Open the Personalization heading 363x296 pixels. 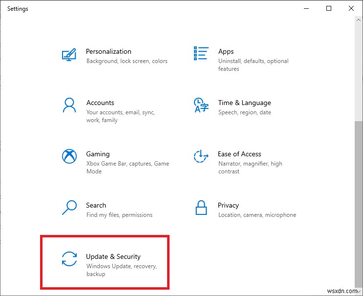tap(108, 51)
